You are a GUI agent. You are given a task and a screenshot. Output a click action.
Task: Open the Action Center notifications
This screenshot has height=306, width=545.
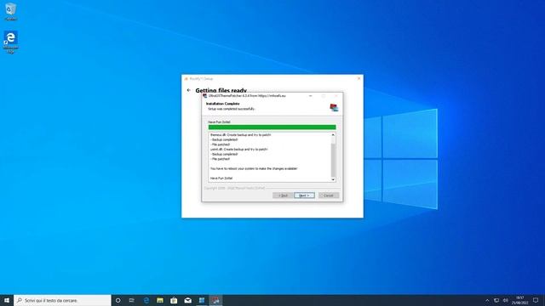[536, 300]
